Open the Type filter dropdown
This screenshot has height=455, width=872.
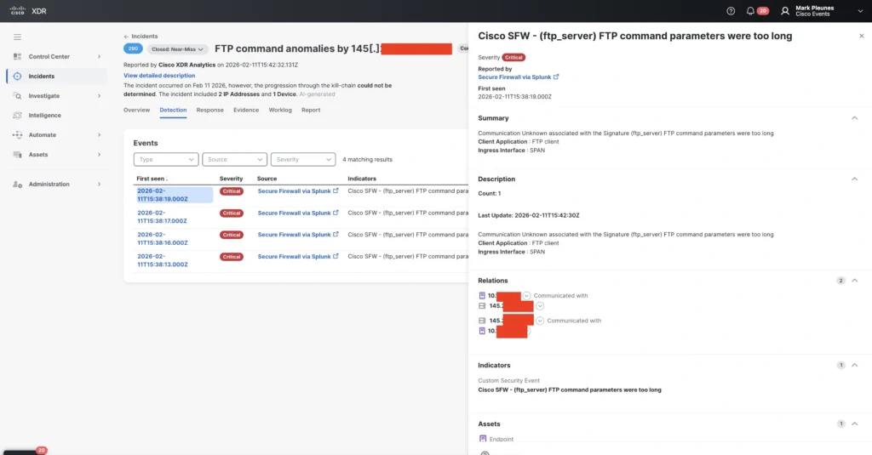click(166, 159)
